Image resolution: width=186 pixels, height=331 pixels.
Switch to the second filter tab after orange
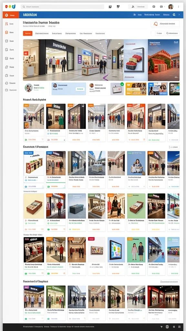57,33
